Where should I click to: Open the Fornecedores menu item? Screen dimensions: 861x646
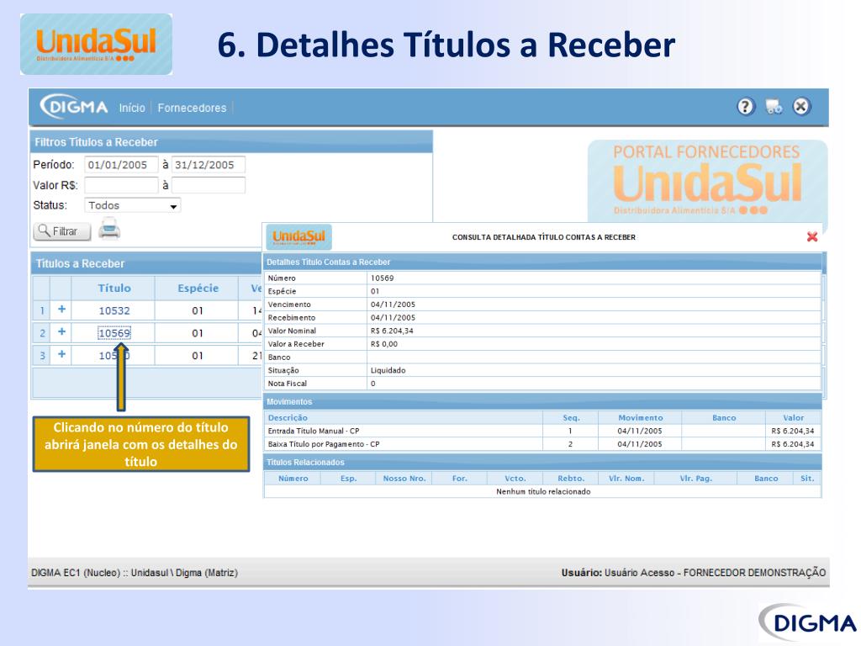click(192, 108)
